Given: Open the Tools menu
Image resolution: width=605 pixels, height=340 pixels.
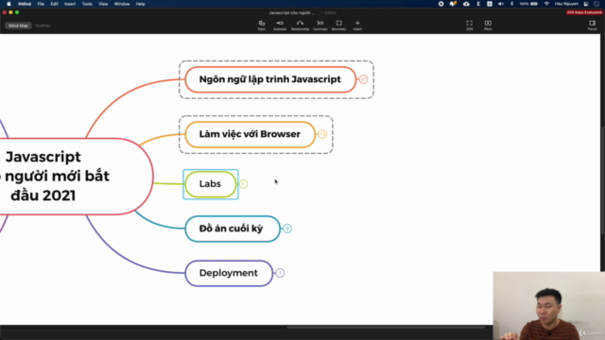Looking at the screenshot, I should point(87,4).
